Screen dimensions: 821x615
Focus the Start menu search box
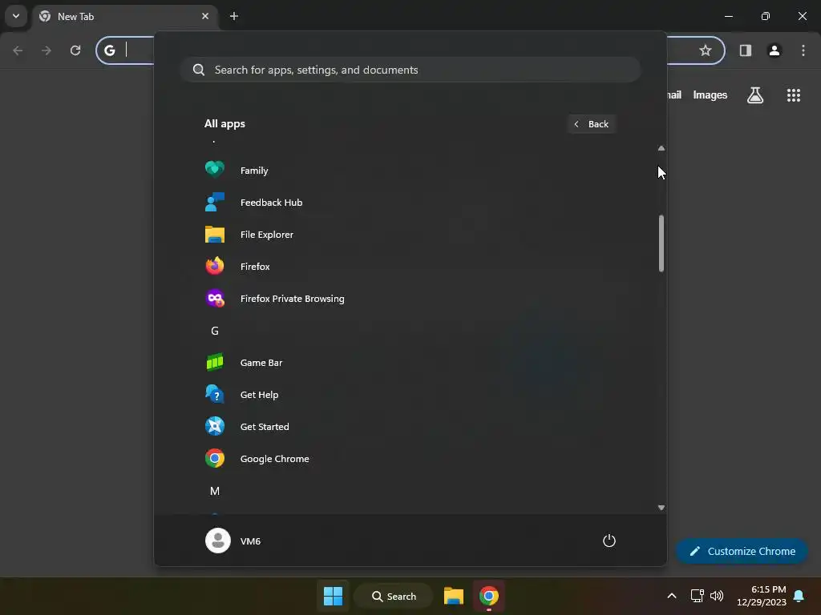point(410,70)
